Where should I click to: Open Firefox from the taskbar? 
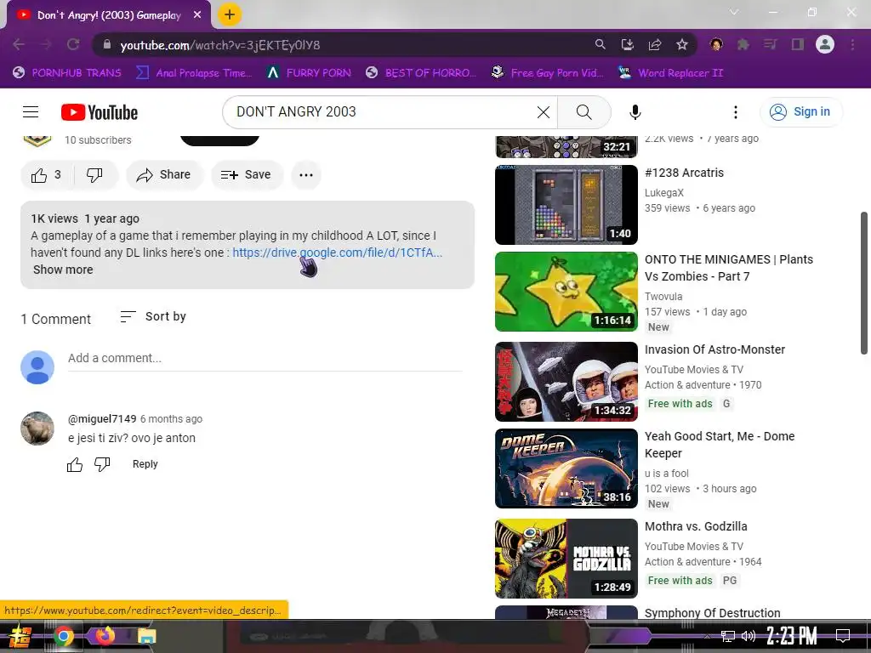105,635
